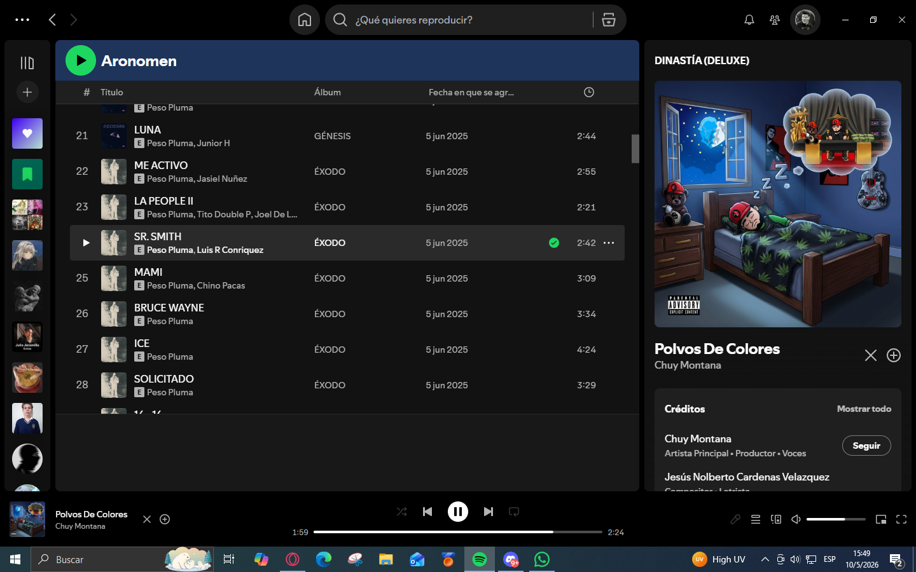This screenshot has width=916, height=572.
Task: Open the Spotify three-dots app menu
Action: 22,20
